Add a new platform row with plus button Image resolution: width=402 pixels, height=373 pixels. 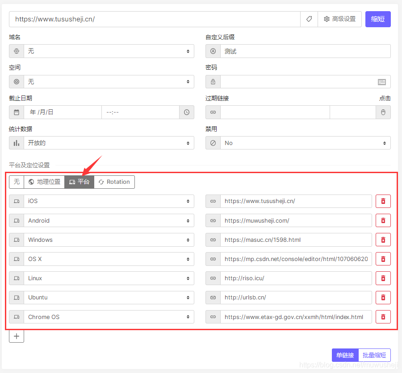pos(17,336)
